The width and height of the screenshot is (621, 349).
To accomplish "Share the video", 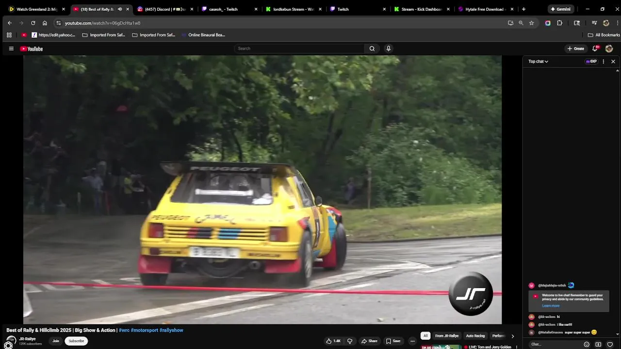I will point(369,341).
